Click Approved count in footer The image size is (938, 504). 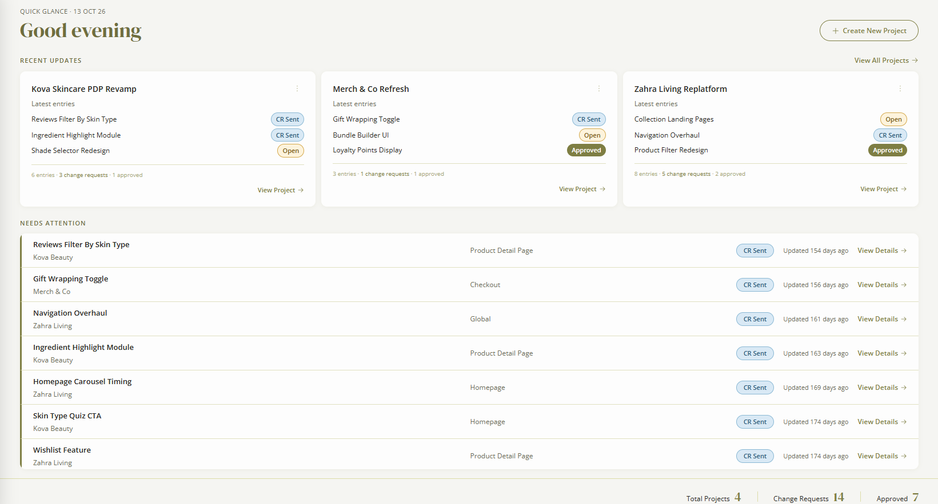coord(915,497)
